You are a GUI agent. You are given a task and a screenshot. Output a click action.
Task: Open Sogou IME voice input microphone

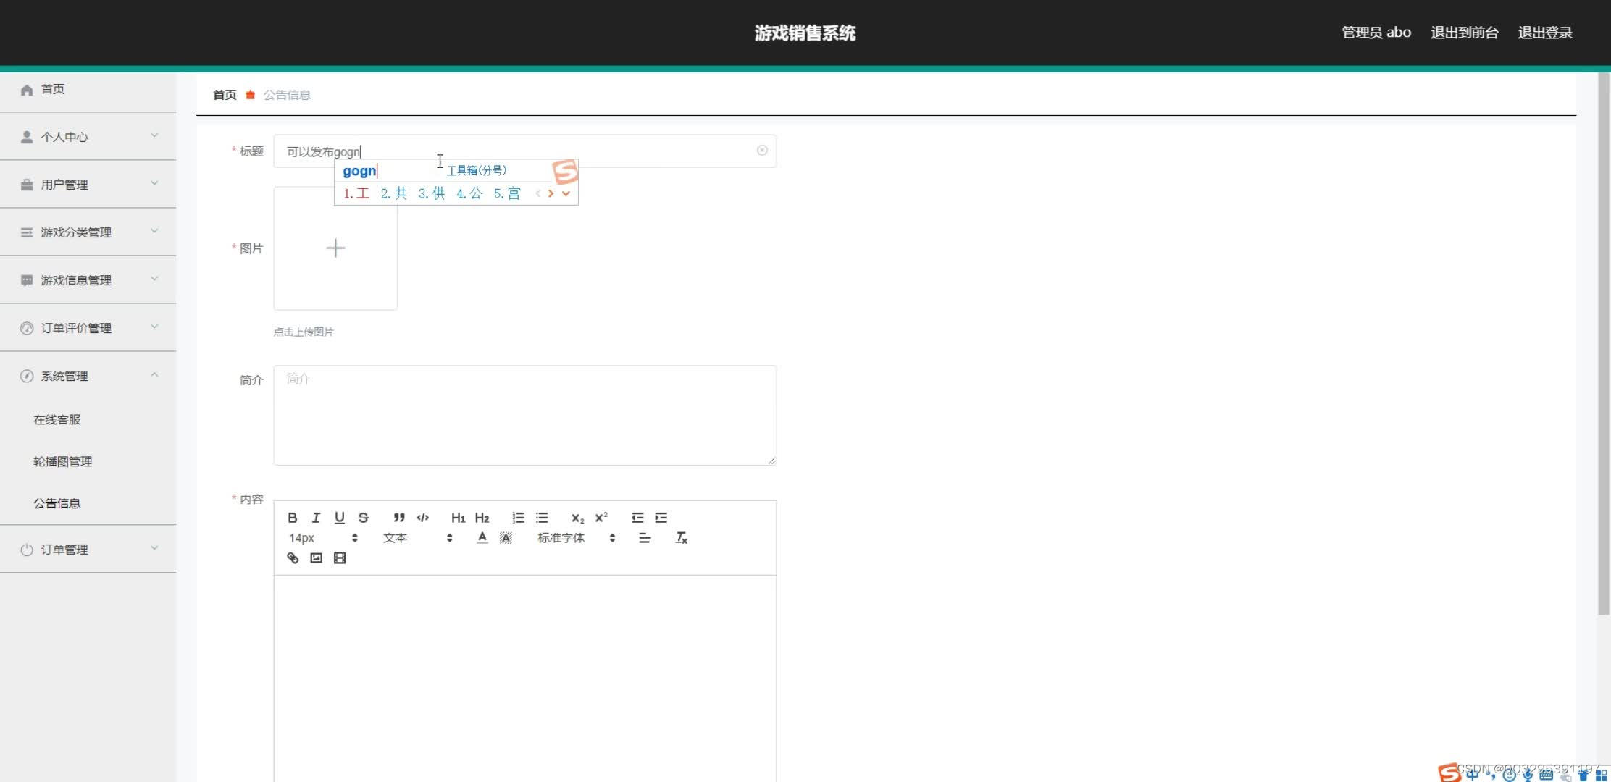[1528, 775]
